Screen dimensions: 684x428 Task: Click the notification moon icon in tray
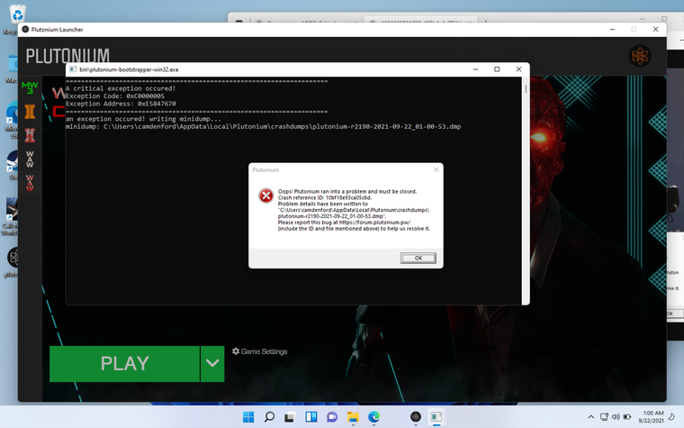tap(672, 417)
